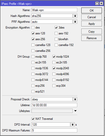Click the Remove button

(x=92, y=38)
